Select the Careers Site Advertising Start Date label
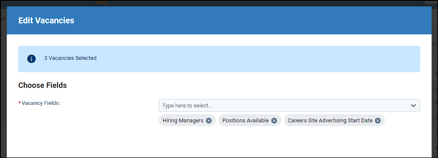438x158 pixels. pos(330,121)
